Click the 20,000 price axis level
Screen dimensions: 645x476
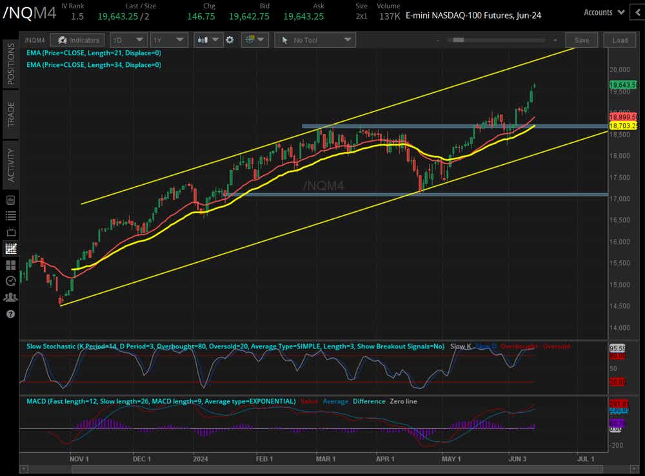coord(619,70)
